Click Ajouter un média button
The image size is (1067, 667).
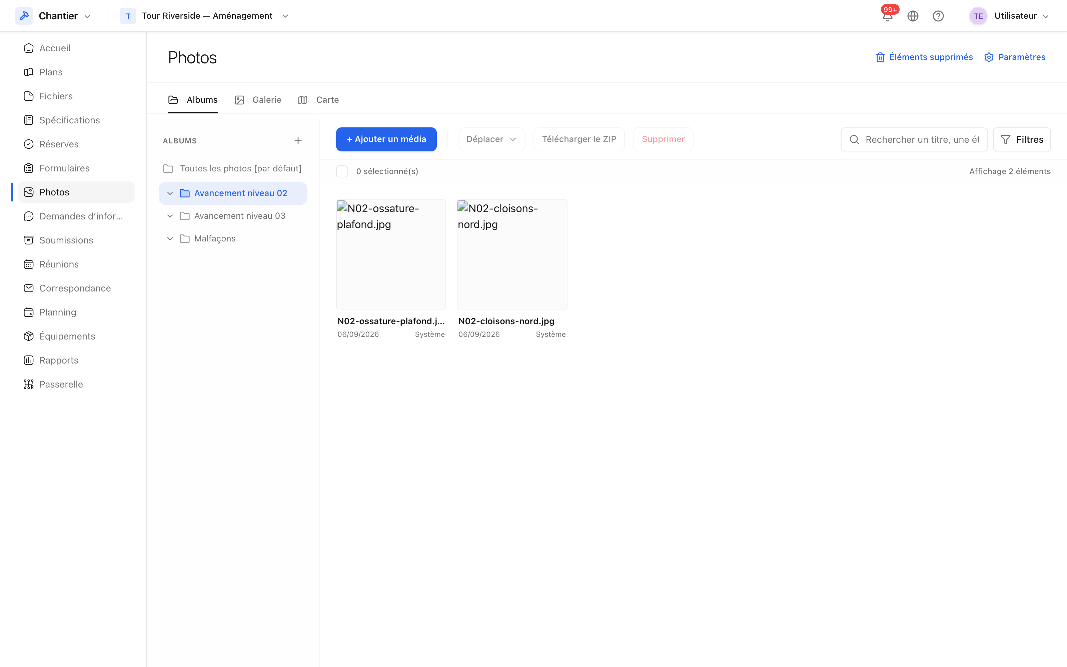[x=386, y=139]
